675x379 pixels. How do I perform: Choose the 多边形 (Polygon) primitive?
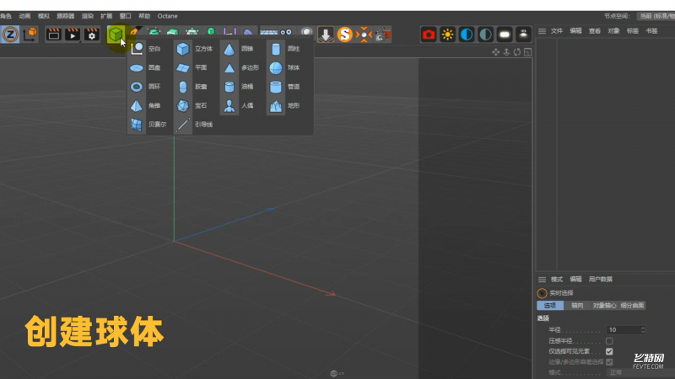[240, 68]
